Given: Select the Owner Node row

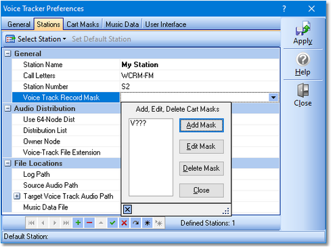Looking at the screenshot, I should pyautogui.click(x=66, y=142).
